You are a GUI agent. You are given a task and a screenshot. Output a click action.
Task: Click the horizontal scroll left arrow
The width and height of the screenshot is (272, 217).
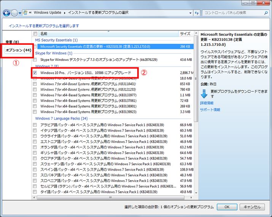(x=34, y=198)
